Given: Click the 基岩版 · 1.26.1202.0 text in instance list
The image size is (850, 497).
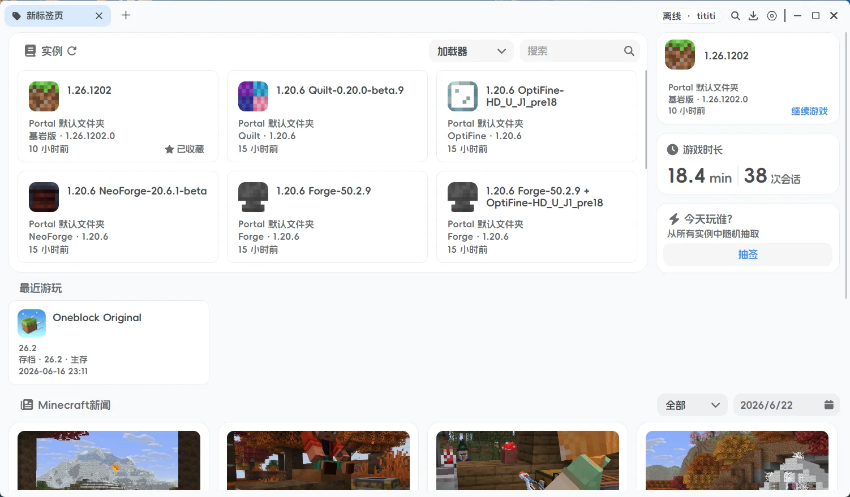Looking at the screenshot, I should 72,136.
